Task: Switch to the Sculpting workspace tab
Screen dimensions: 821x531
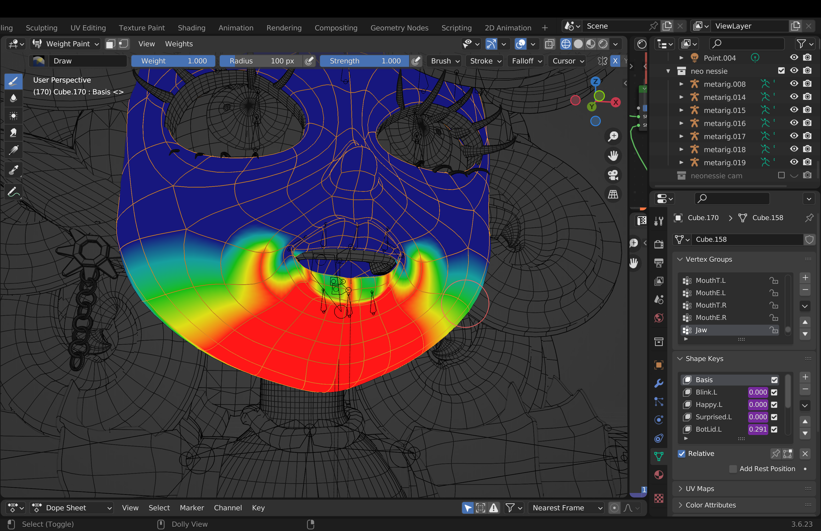Action: pyautogui.click(x=42, y=28)
